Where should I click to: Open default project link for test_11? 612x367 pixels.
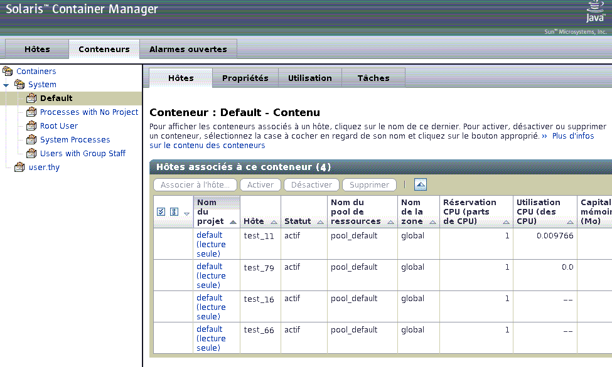click(x=211, y=244)
